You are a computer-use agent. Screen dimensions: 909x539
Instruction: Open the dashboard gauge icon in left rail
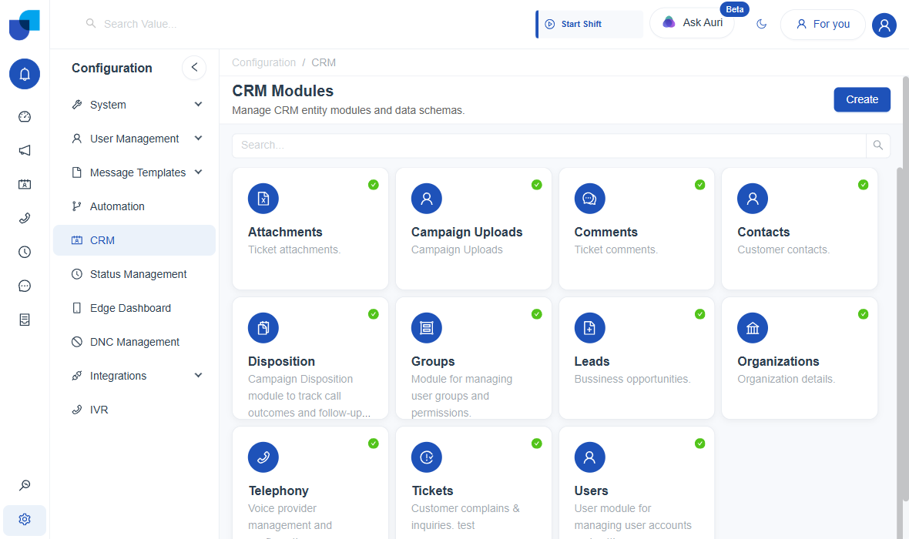[25, 116]
